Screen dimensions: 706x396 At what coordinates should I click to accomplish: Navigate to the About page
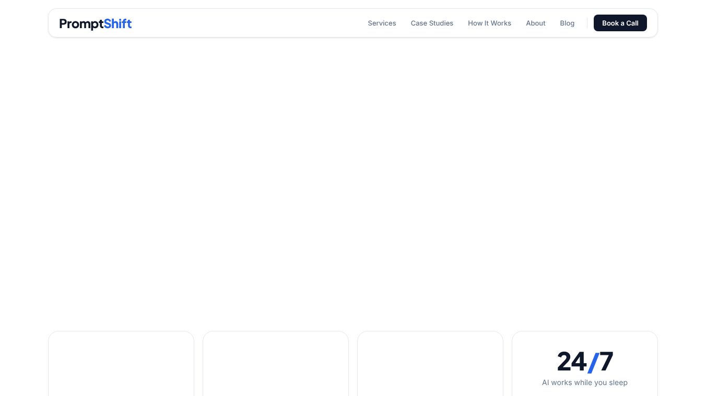[x=535, y=23]
